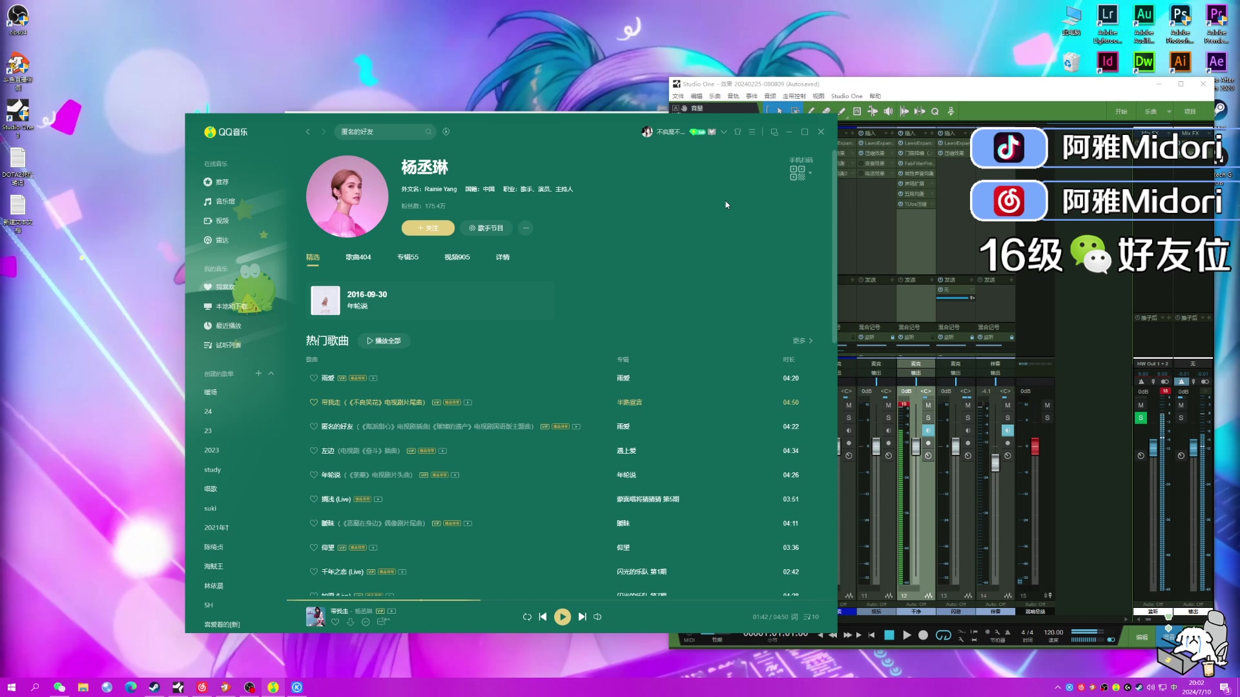The width and height of the screenshot is (1240, 697).
Task: Follow the artist with 关注 button
Action: click(x=428, y=228)
